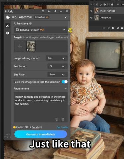Open the Resolution 2K dropdown
The image size is (124, 159).
tap(58, 66)
